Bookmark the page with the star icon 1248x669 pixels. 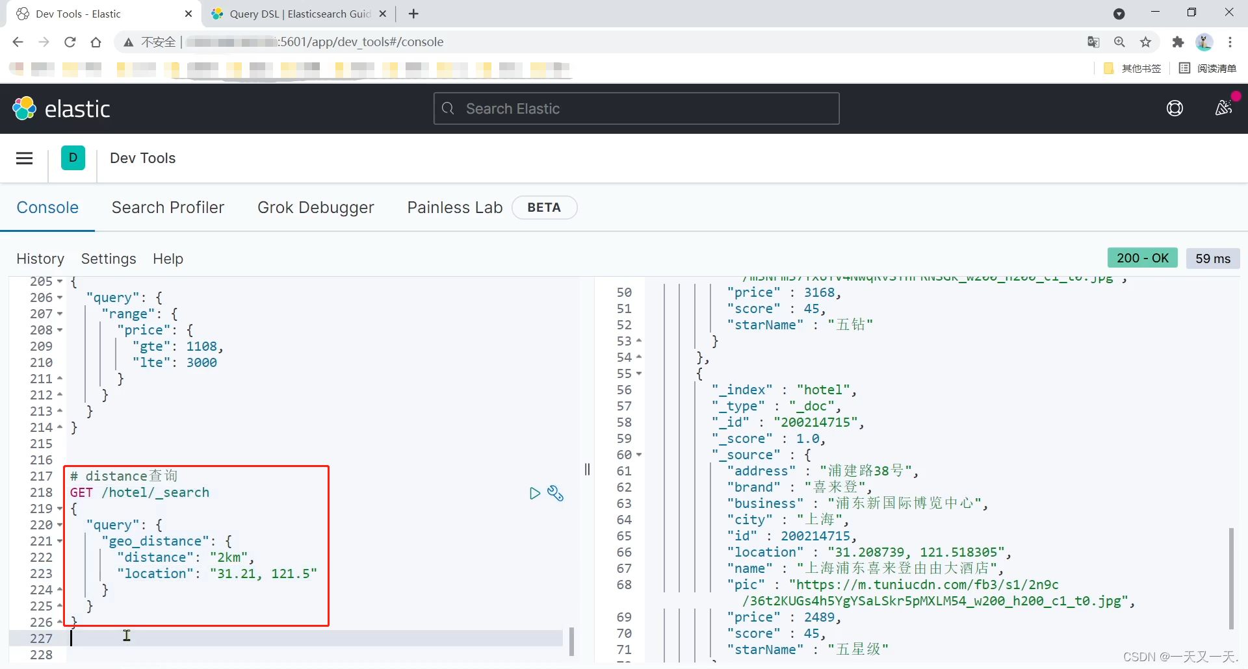click(1146, 42)
